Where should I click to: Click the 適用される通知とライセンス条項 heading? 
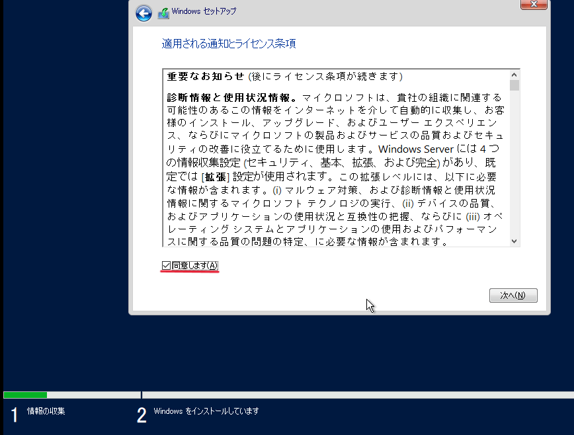pos(228,44)
